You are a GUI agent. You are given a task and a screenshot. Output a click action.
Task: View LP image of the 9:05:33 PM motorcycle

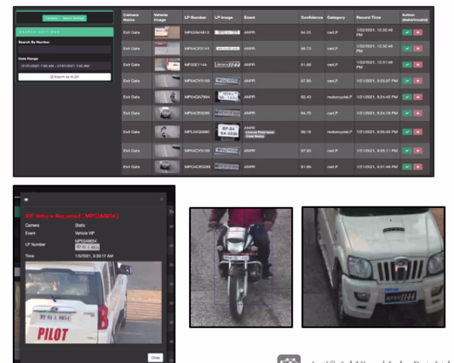click(229, 132)
